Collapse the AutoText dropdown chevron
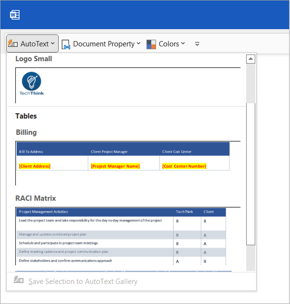The width and height of the screenshot is (290, 304). point(53,44)
